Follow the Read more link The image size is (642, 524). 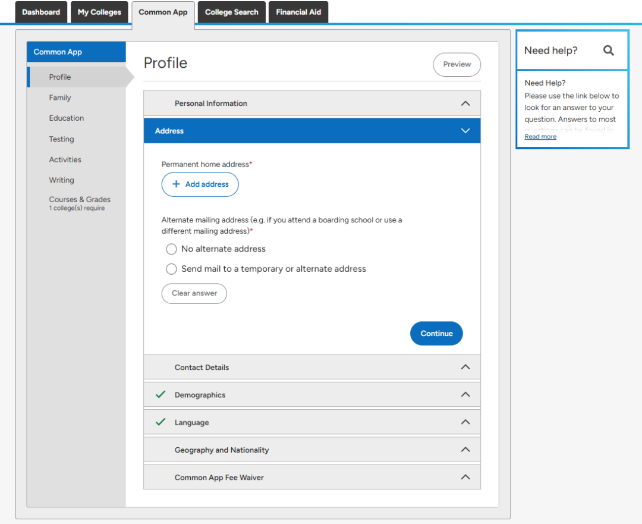pos(540,136)
